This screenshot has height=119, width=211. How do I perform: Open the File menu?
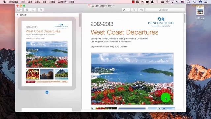[23, 2]
